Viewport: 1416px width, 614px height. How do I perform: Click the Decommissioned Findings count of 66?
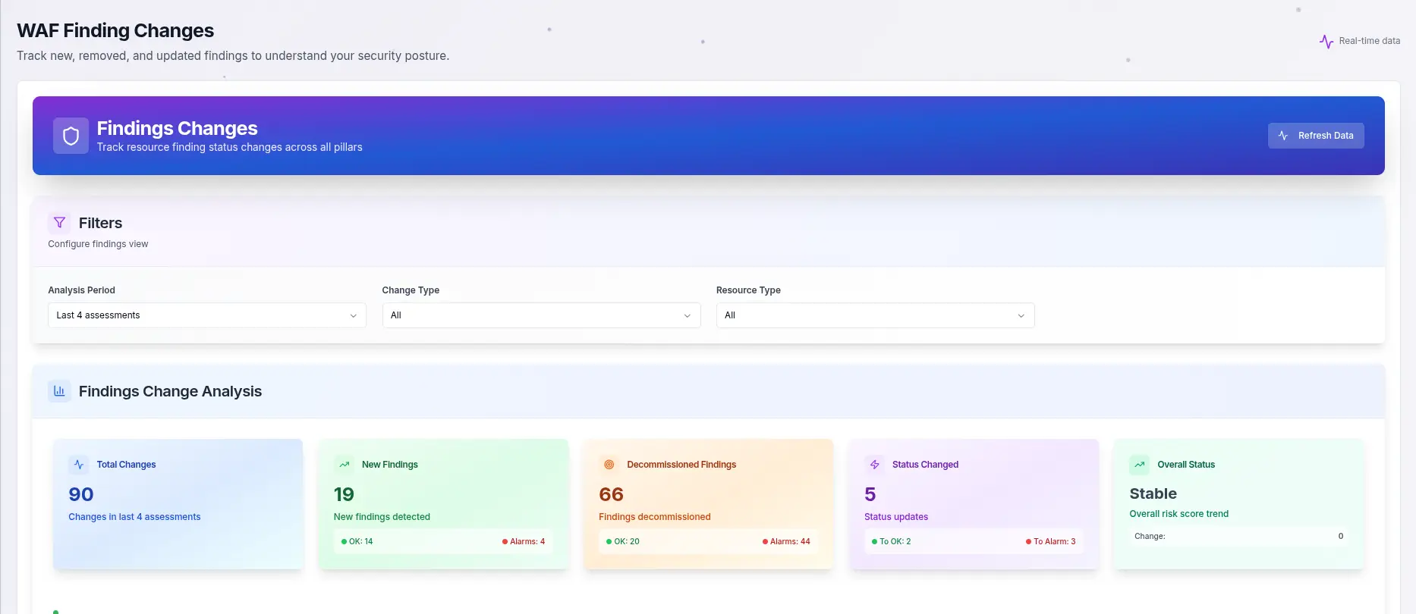click(x=611, y=495)
